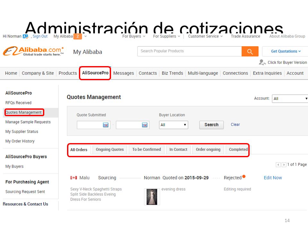This screenshot has width=308, height=231.
Task: Click the buyer version switch user icon
Action: pos(262,63)
